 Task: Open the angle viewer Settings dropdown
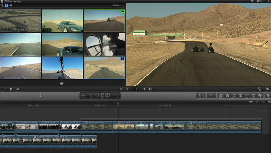[x=117, y=5]
